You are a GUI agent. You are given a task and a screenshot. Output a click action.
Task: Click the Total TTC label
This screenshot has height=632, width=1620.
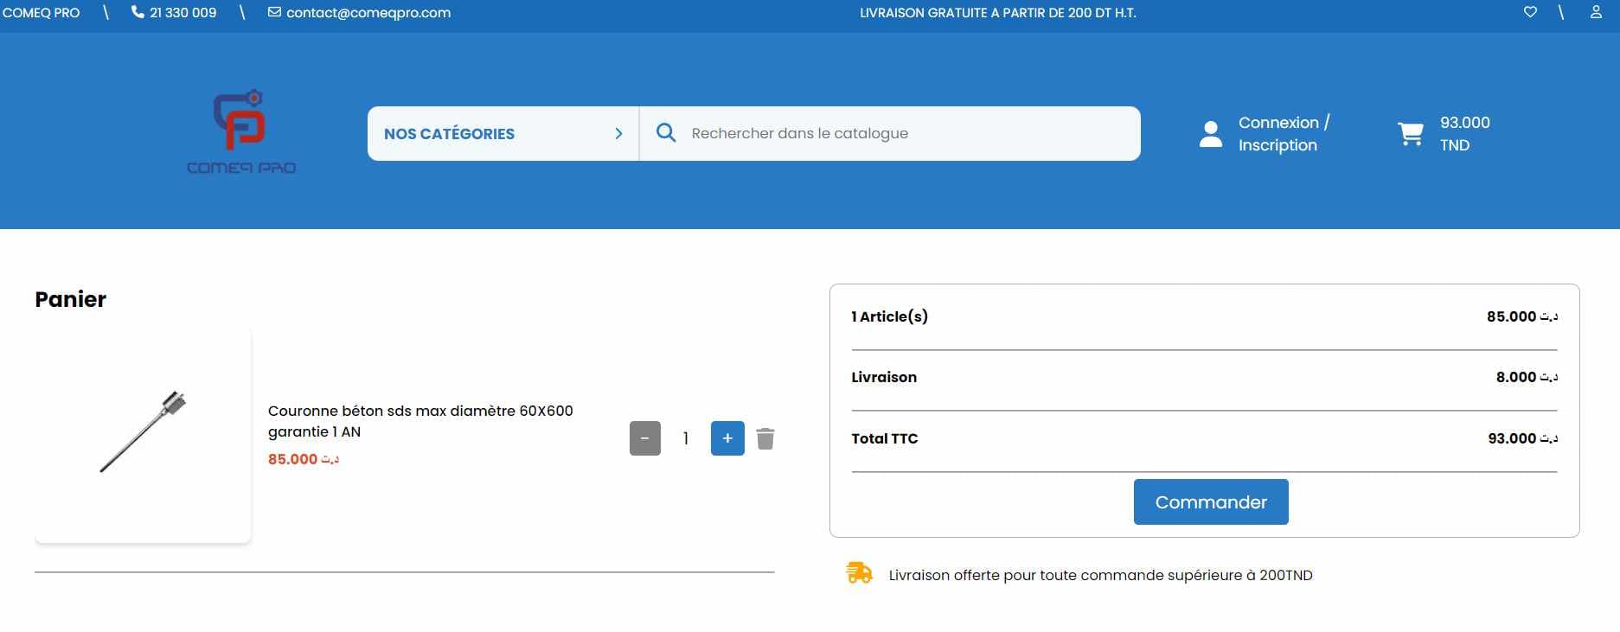[x=885, y=438]
